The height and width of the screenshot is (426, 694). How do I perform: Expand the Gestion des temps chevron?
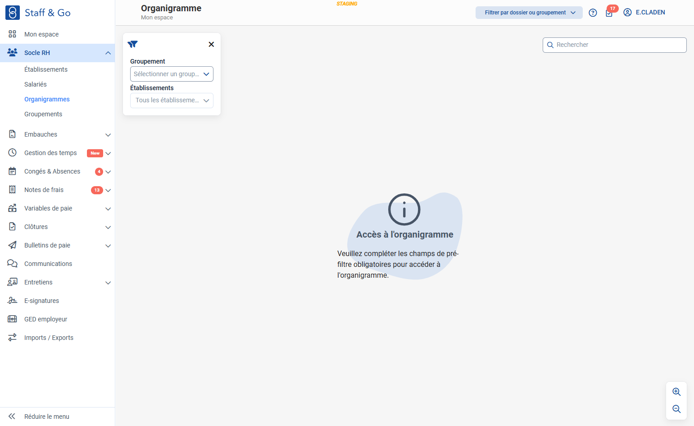coord(108,153)
